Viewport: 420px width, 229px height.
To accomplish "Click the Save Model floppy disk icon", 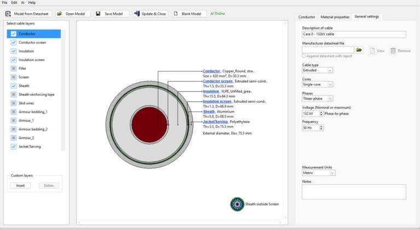I will [x=98, y=14].
